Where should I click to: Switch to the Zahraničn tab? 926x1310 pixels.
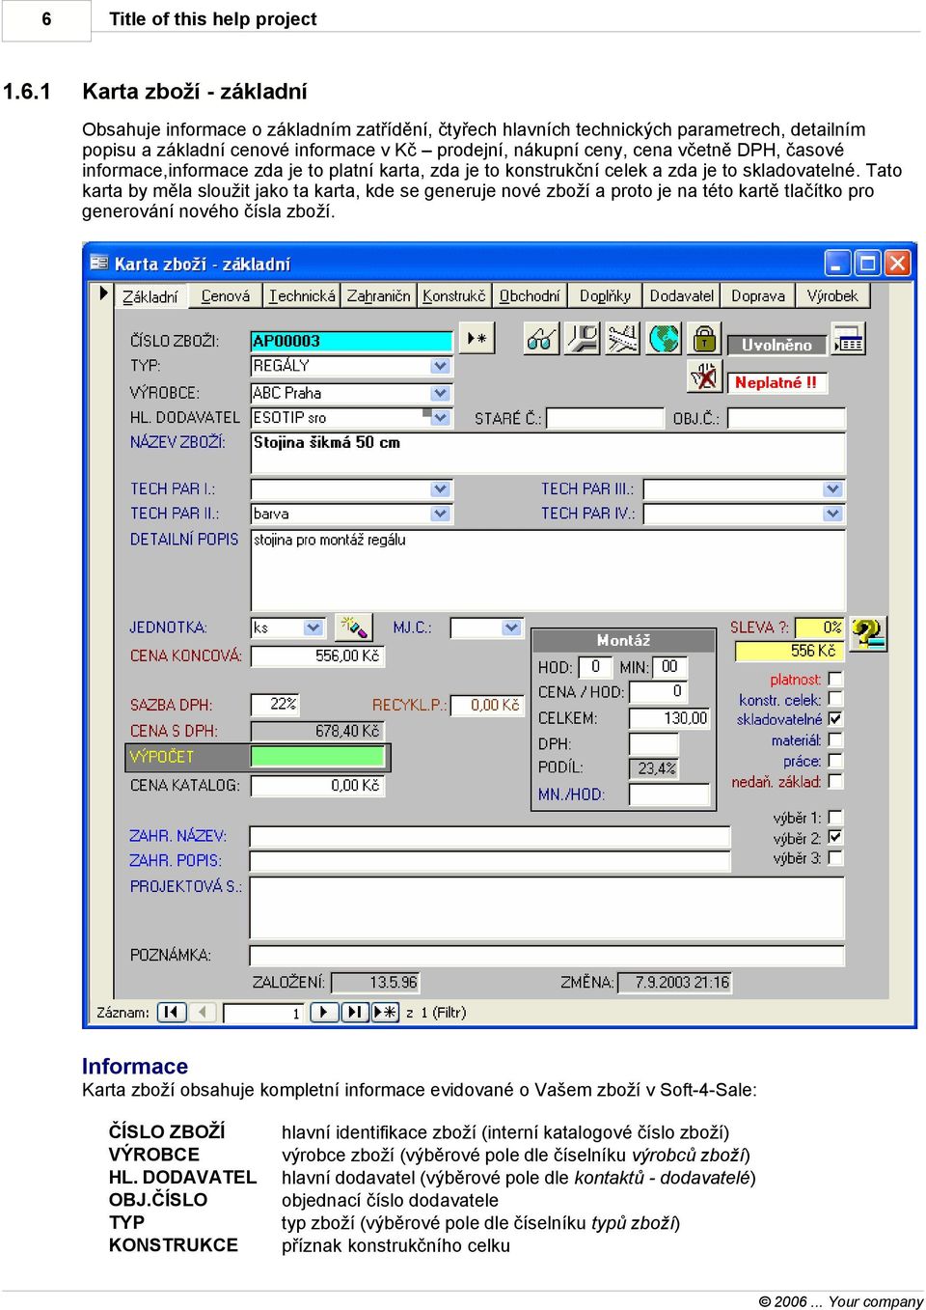tap(378, 296)
